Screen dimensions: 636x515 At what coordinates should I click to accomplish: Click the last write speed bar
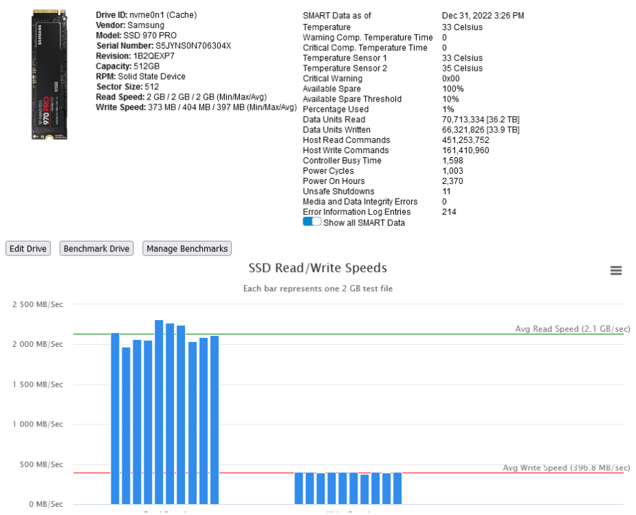click(x=397, y=488)
